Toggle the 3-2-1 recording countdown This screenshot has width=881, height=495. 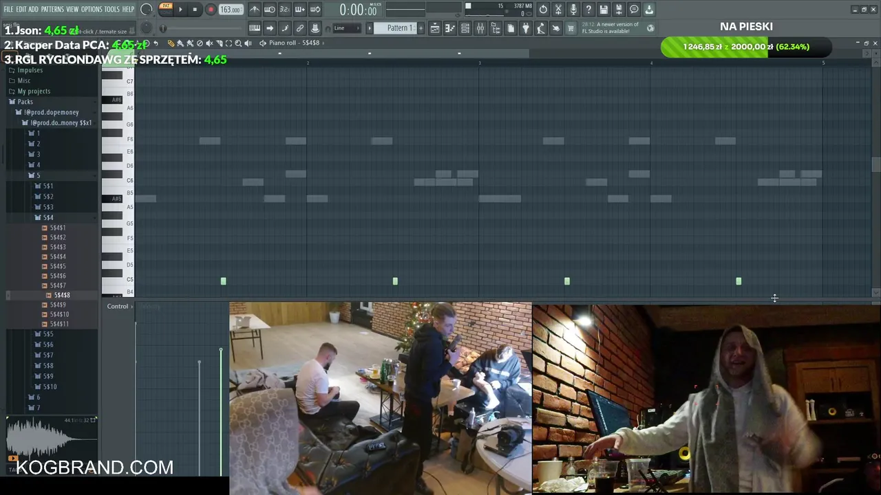[285, 10]
